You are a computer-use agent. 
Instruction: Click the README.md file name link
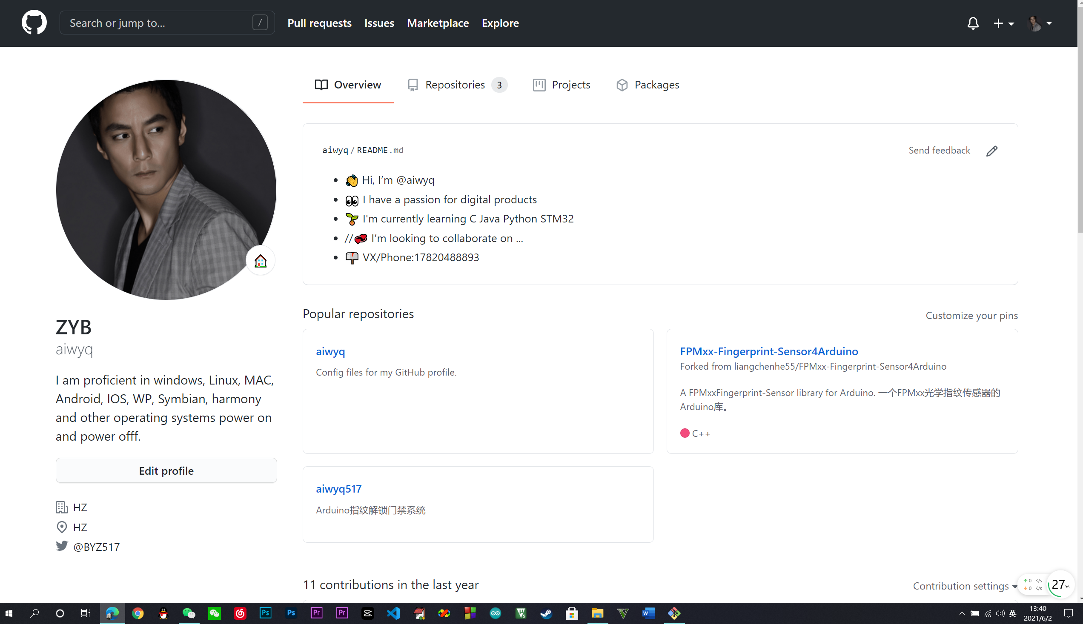tap(380, 150)
